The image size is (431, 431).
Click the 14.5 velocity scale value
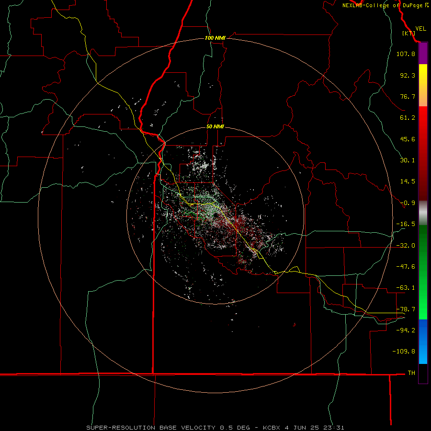coord(408,181)
